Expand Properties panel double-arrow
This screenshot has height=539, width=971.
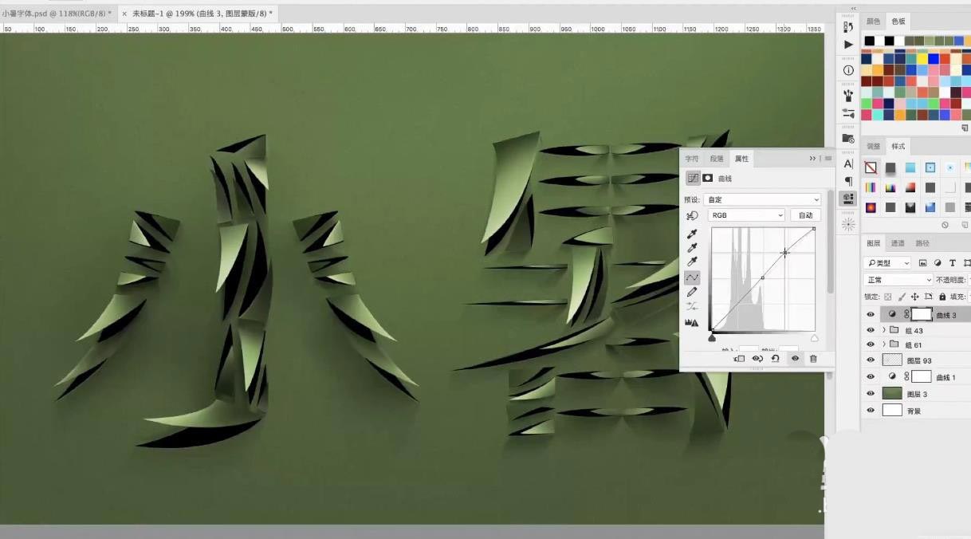[x=812, y=159]
